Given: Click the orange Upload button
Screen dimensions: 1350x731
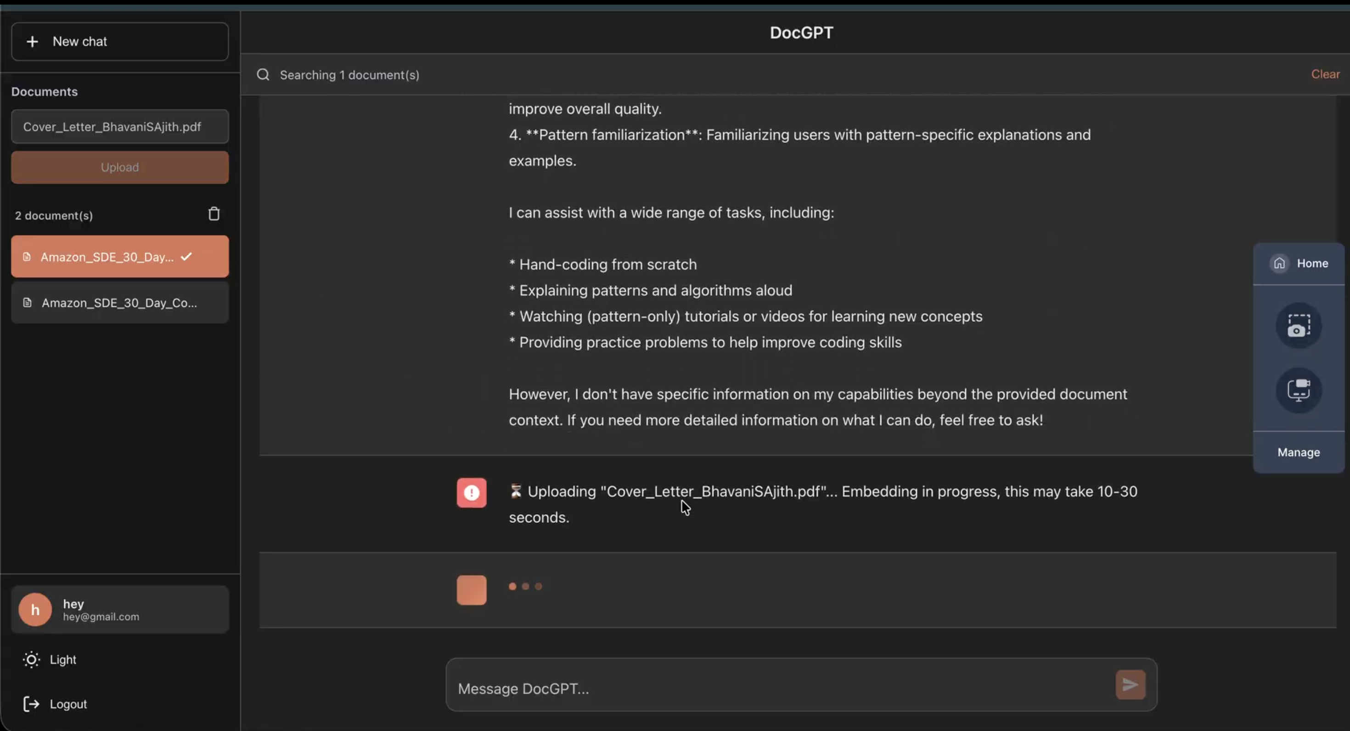Looking at the screenshot, I should tap(120, 167).
